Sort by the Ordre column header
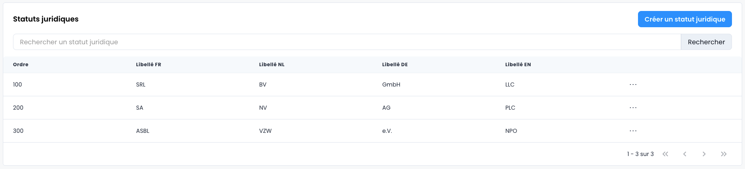The height and width of the screenshot is (169, 745). (x=21, y=65)
